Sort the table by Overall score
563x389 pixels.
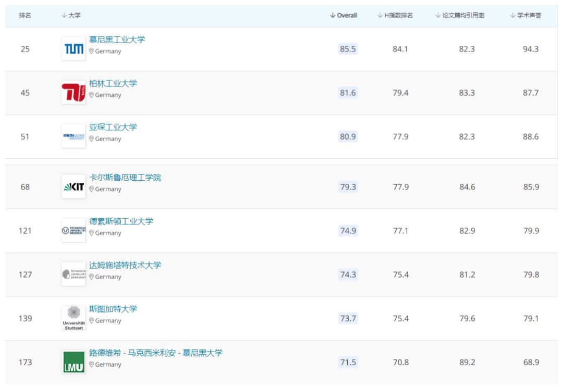(344, 15)
